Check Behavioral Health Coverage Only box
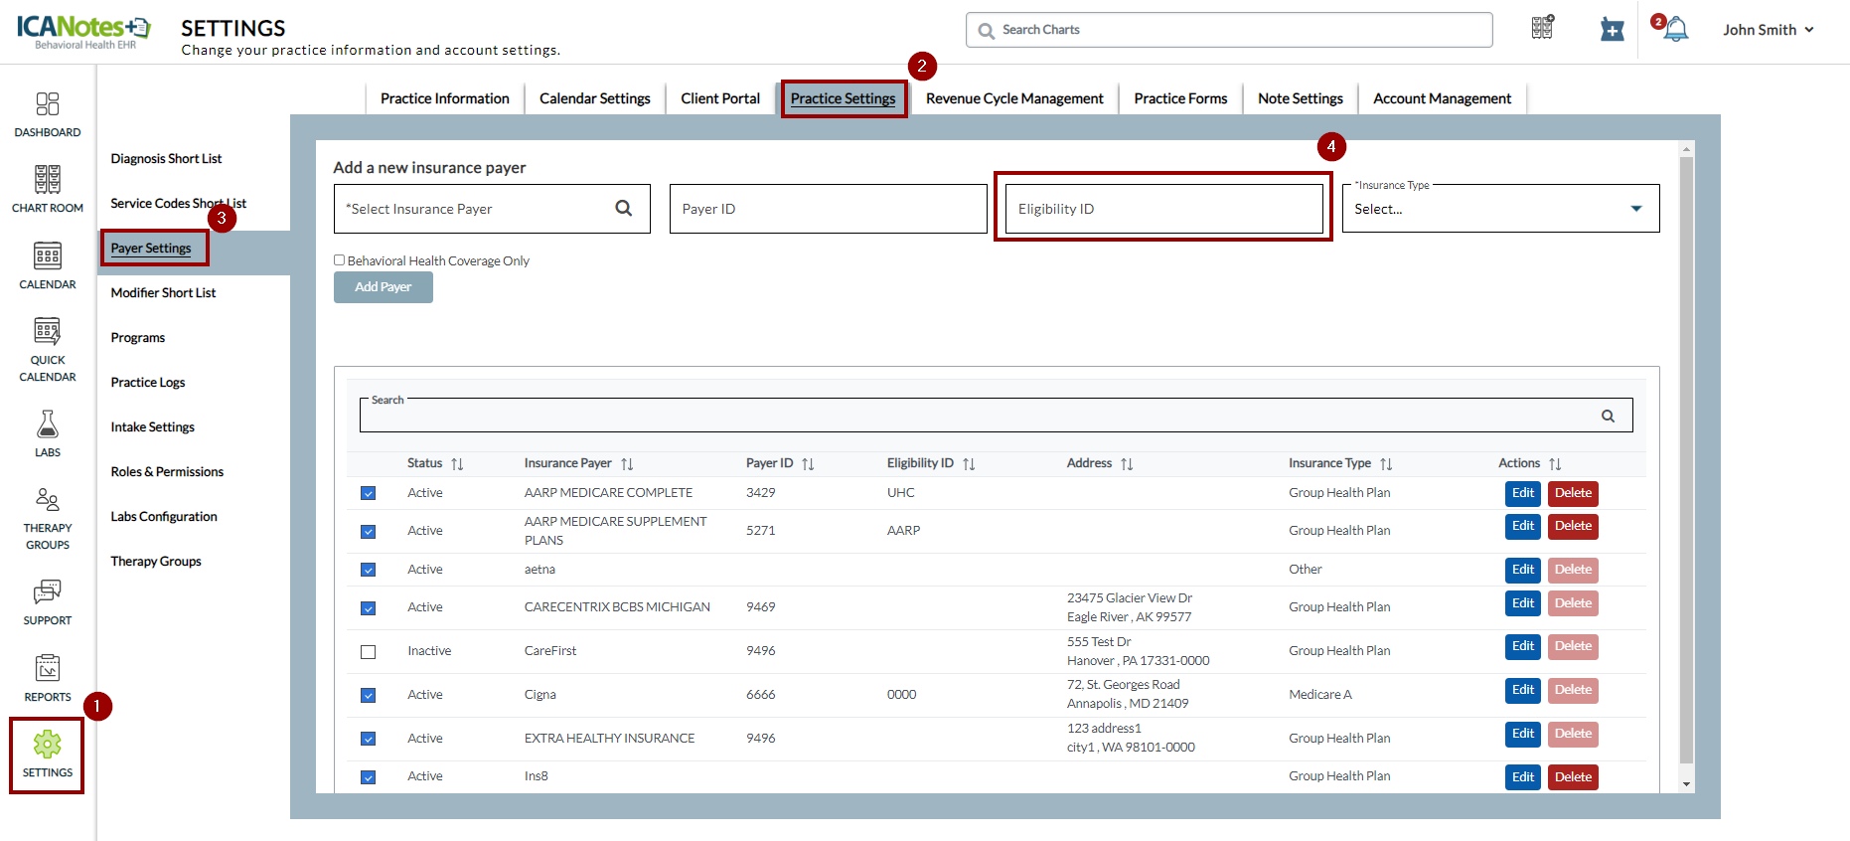This screenshot has width=1850, height=841. coord(340,260)
